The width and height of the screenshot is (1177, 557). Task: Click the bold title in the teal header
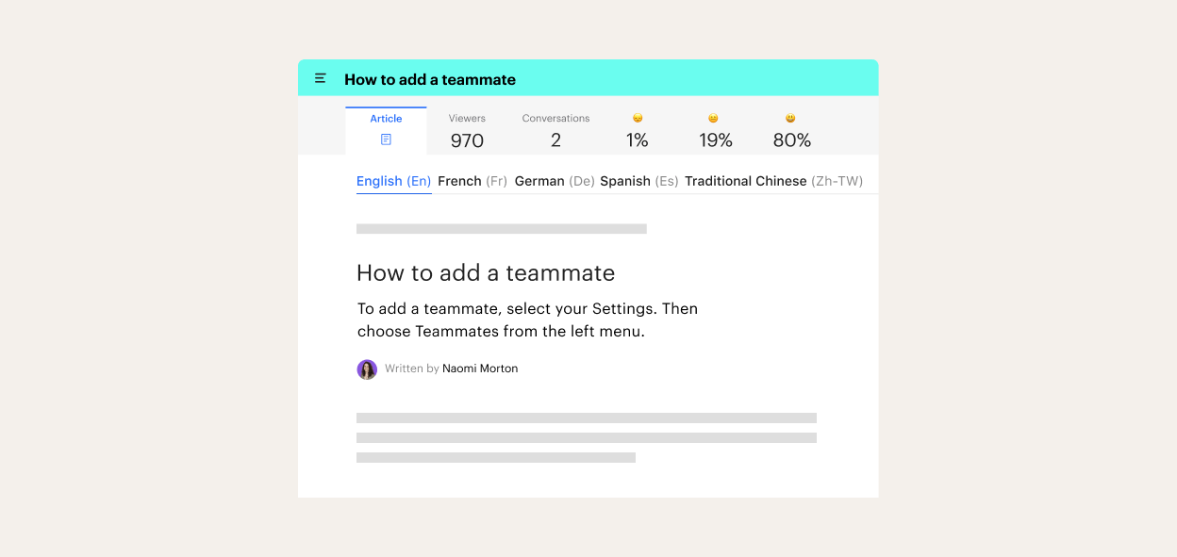click(x=430, y=79)
